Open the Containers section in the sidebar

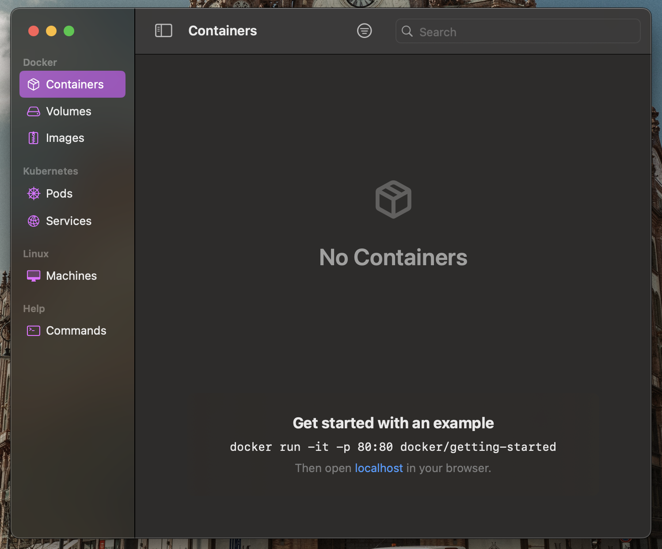coord(72,84)
